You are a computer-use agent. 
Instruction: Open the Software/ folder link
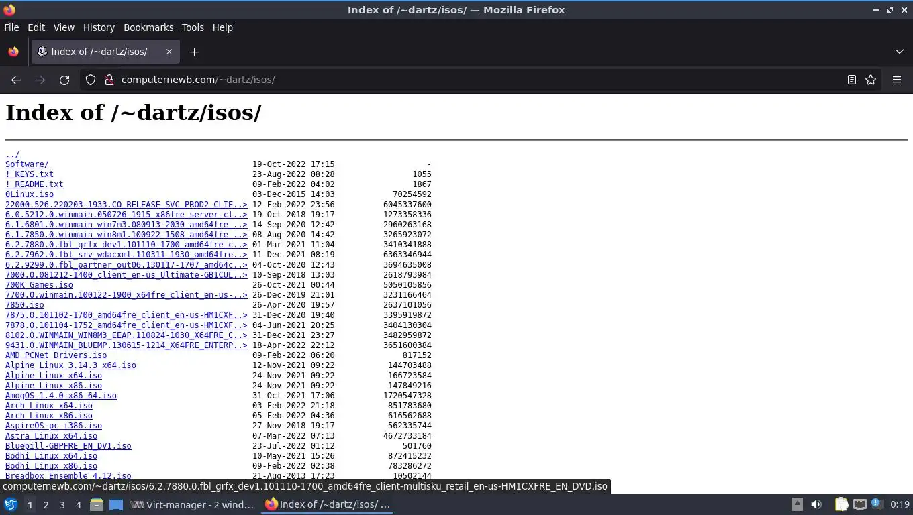coord(27,164)
